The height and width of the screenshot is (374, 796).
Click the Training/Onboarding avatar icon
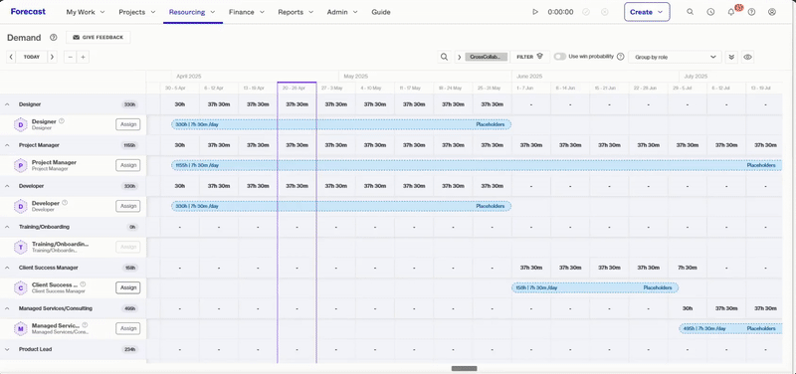point(21,247)
